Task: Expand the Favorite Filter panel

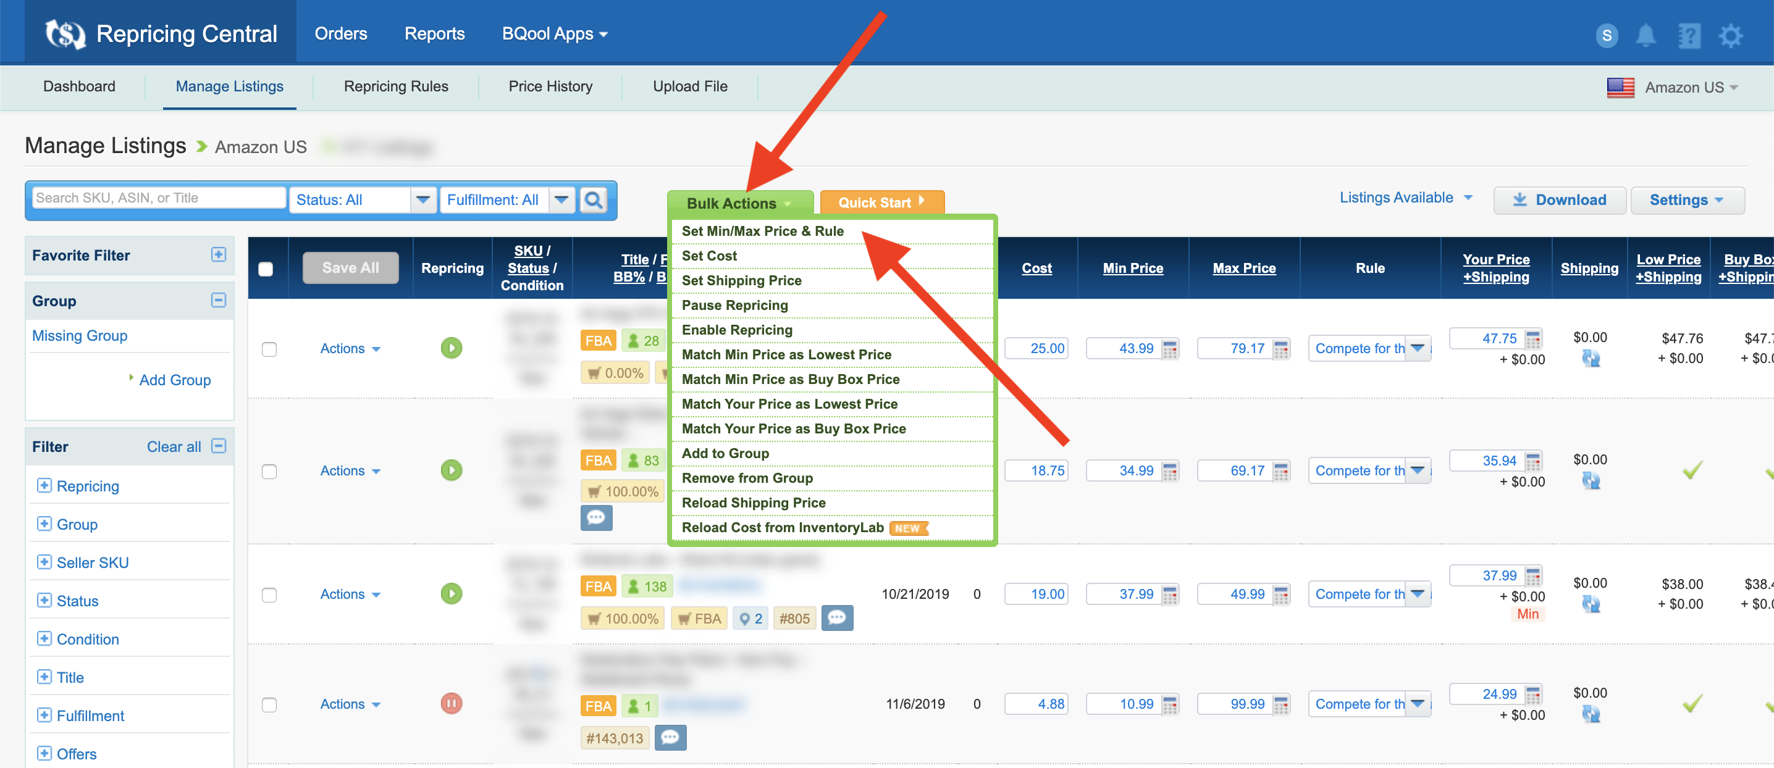Action: click(x=218, y=254)
